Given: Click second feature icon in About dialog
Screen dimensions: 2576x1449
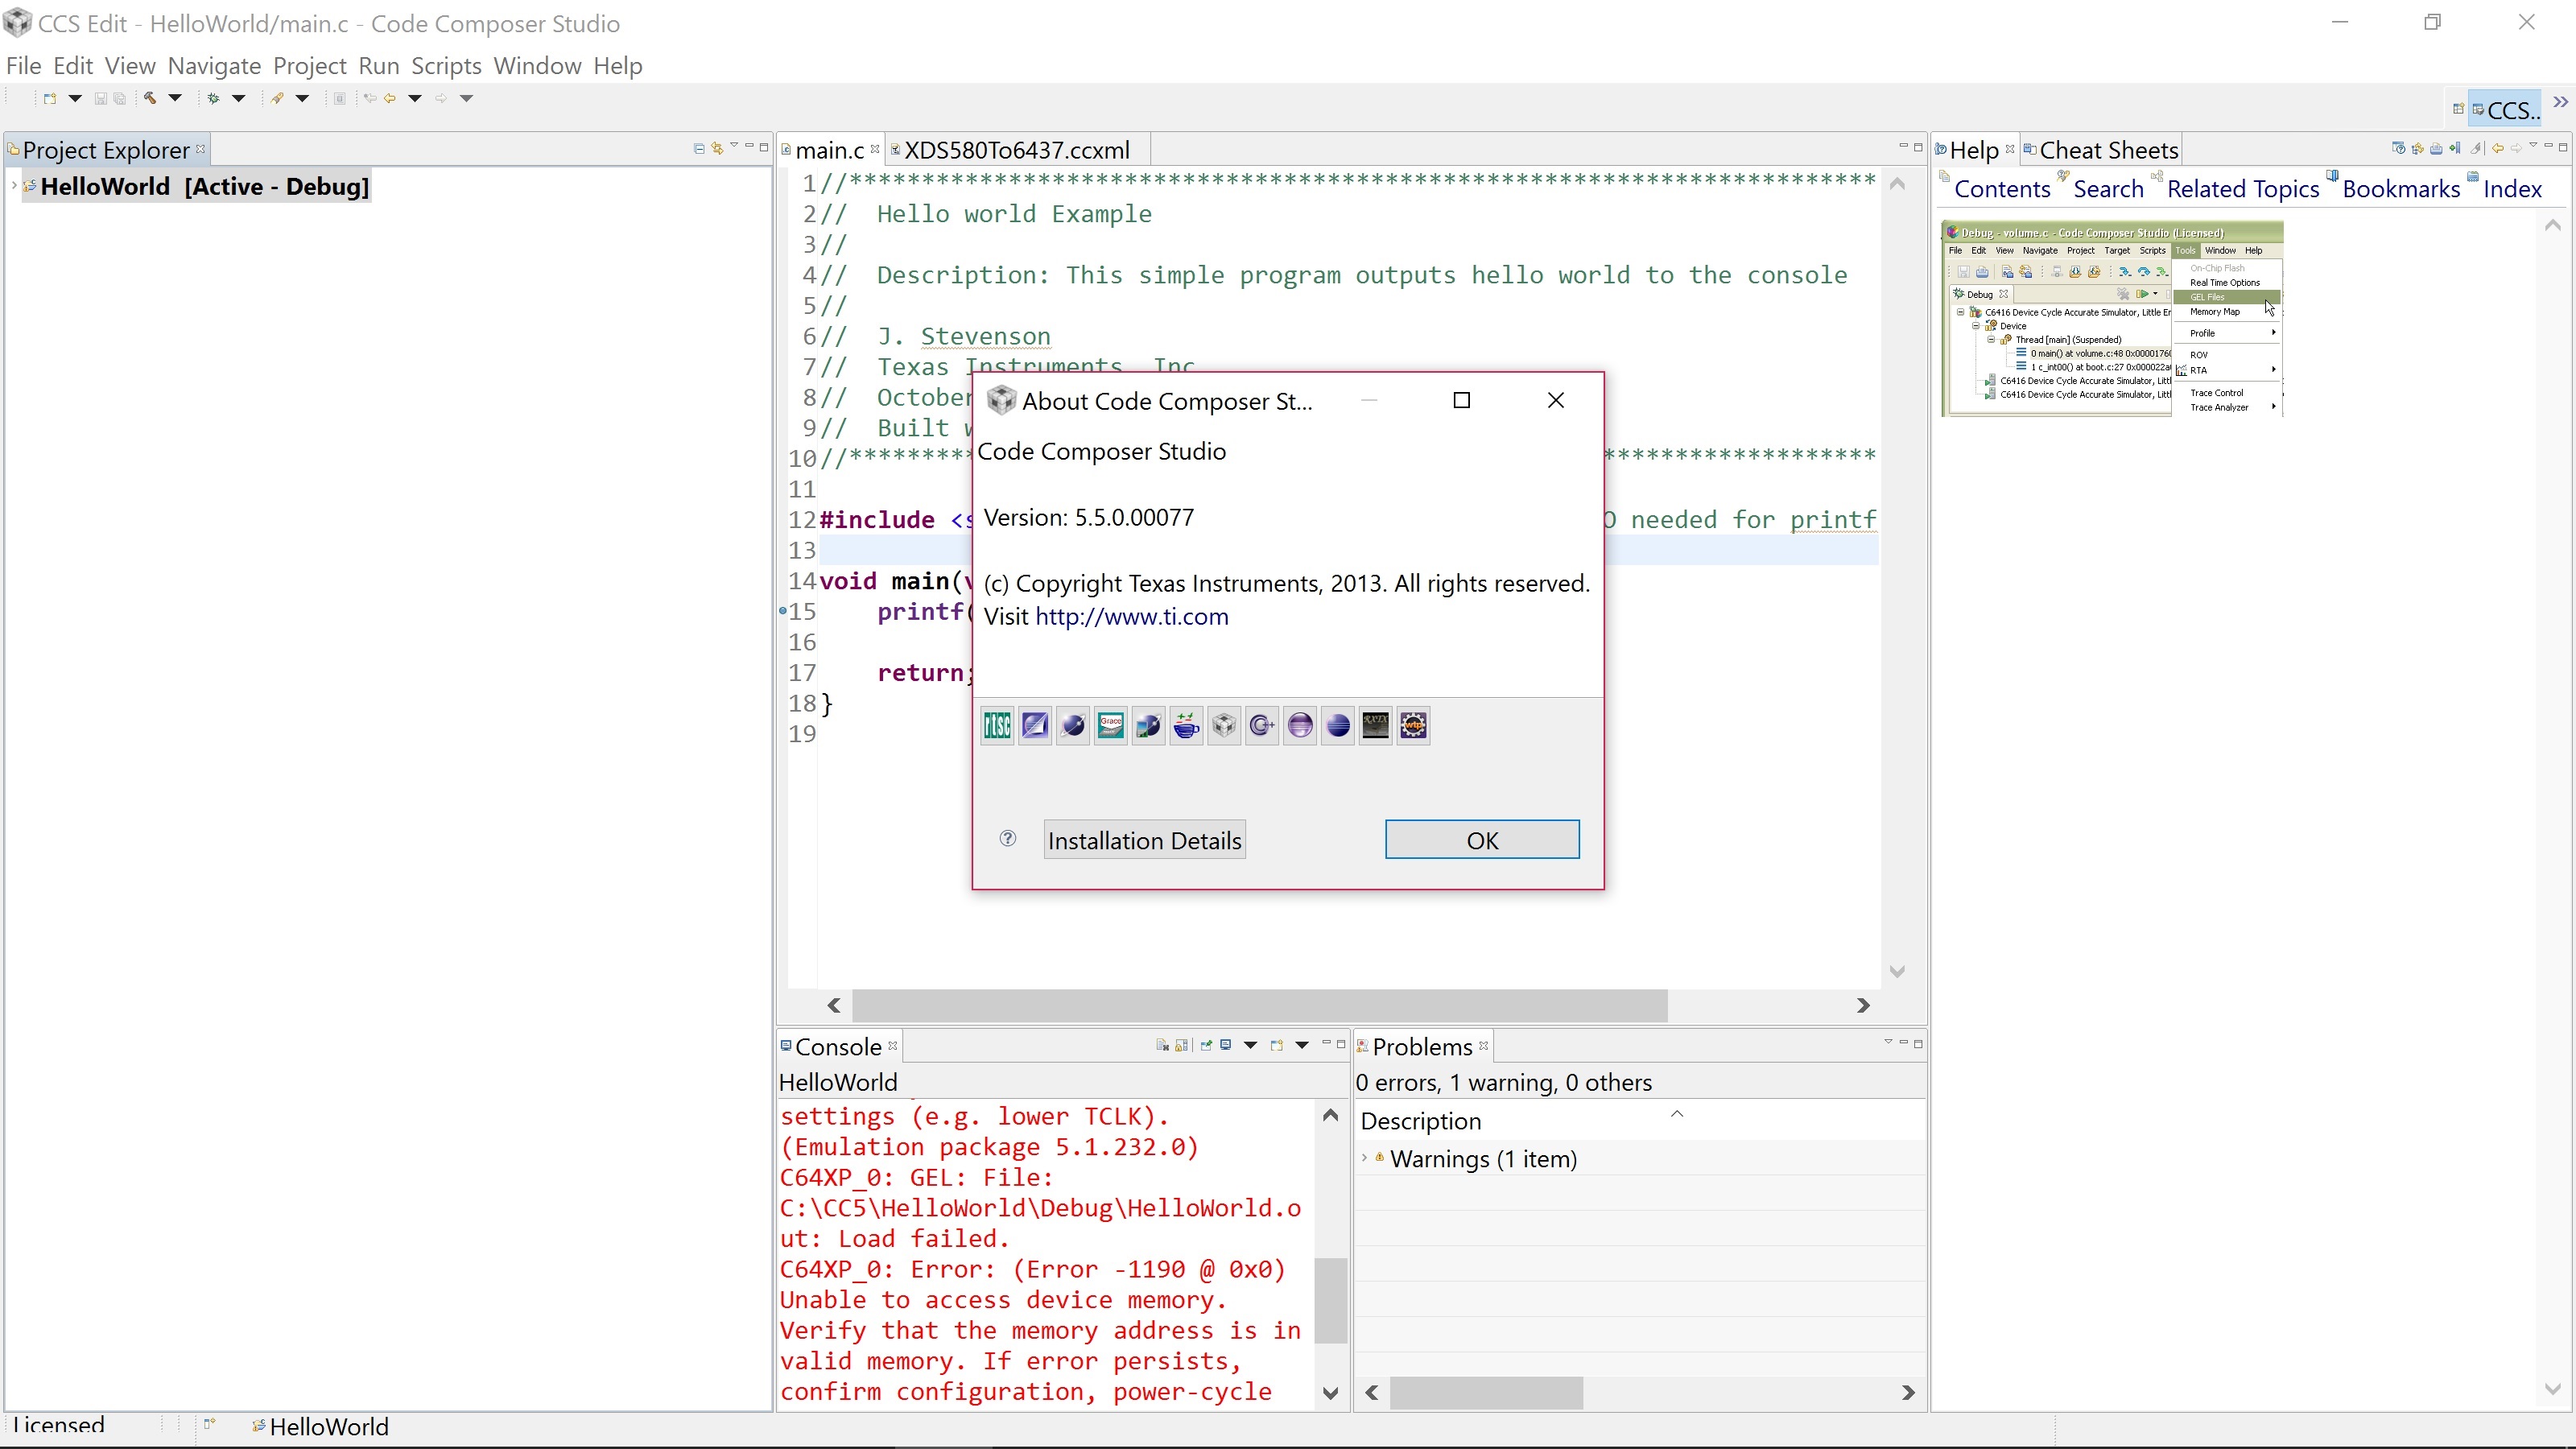Looking at the screenshot, I should click(x=1035, y=725).
